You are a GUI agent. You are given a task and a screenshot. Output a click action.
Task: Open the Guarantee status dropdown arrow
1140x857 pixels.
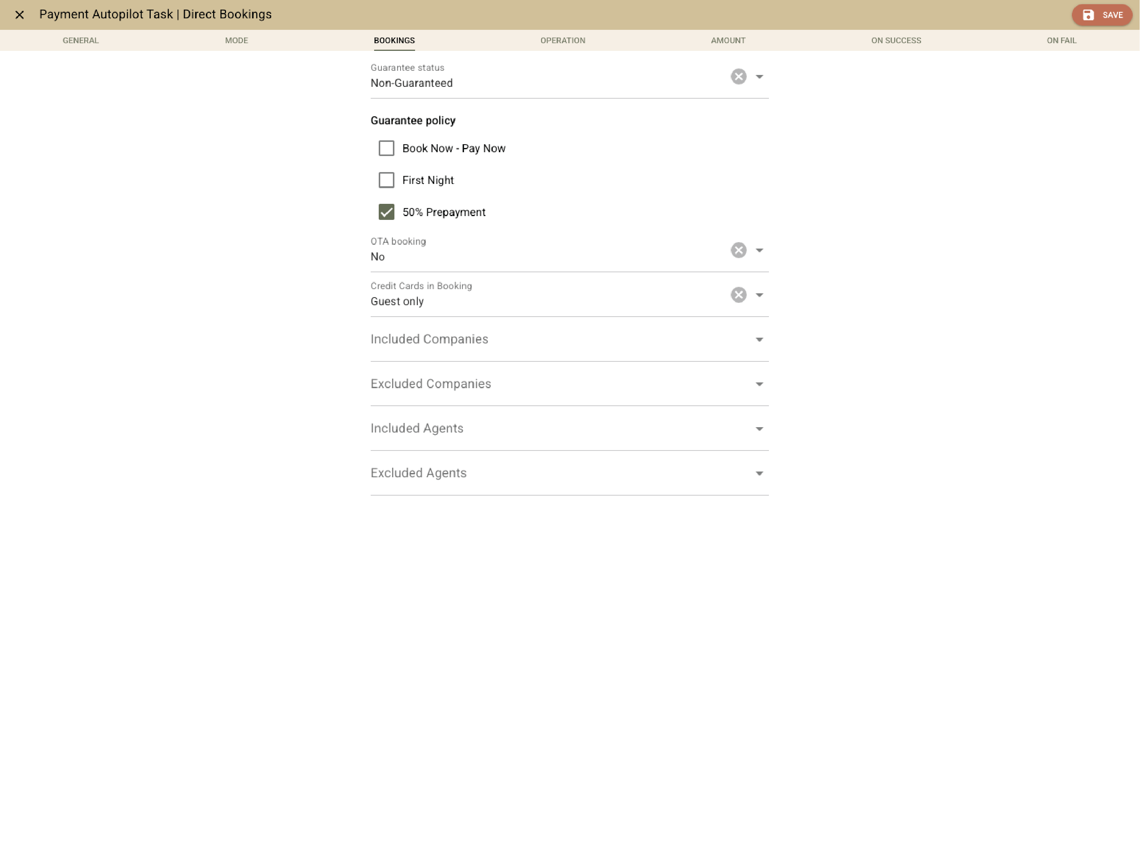click(759, 77)
